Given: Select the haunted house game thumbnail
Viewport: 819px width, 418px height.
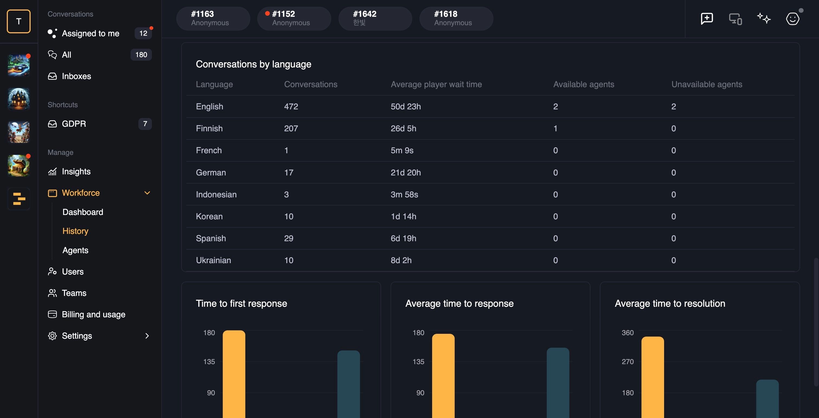Looking at the screenshot, I should click(18, 99).
